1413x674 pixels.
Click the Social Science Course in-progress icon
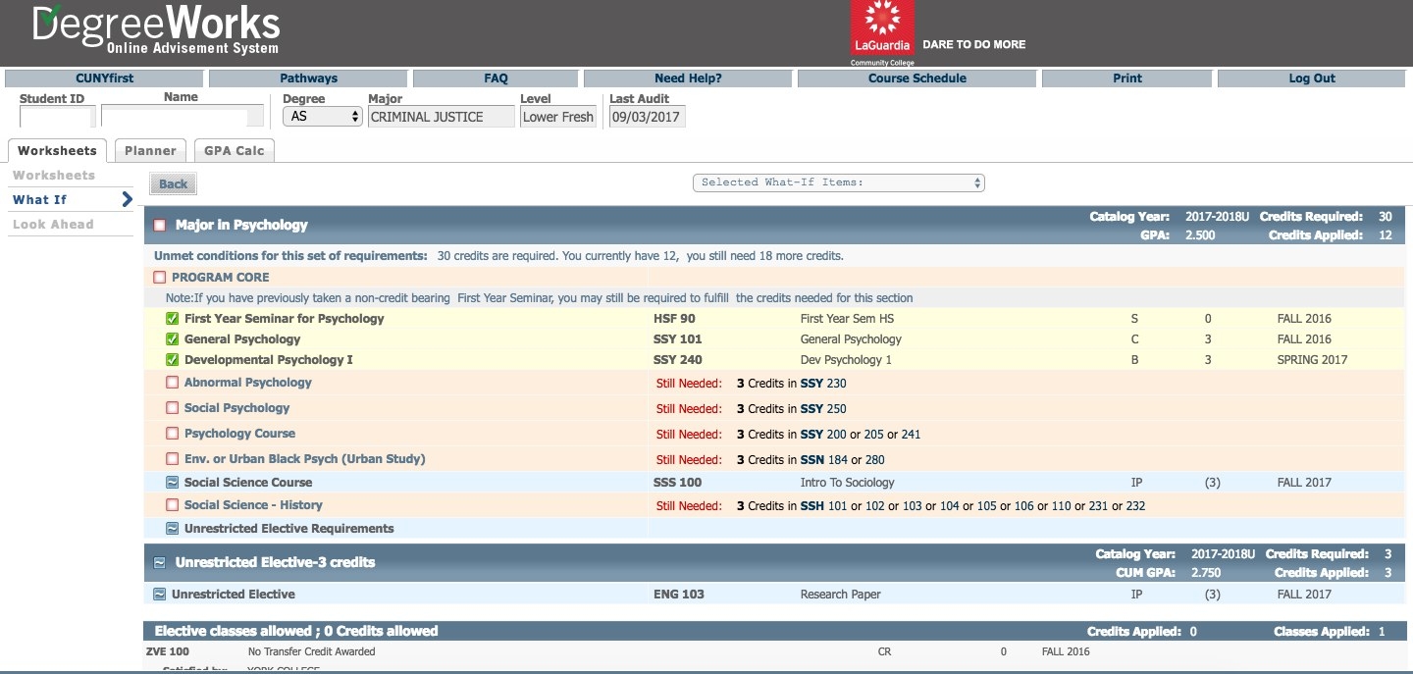click(172, 483)
